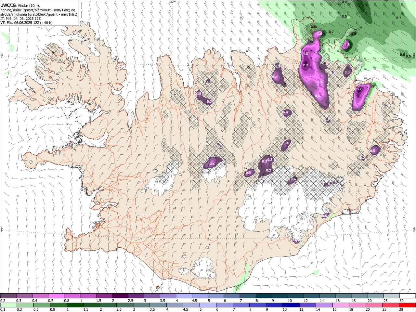Click the palest green lower swatch labeled 0.1

click(x=8, y=305)
